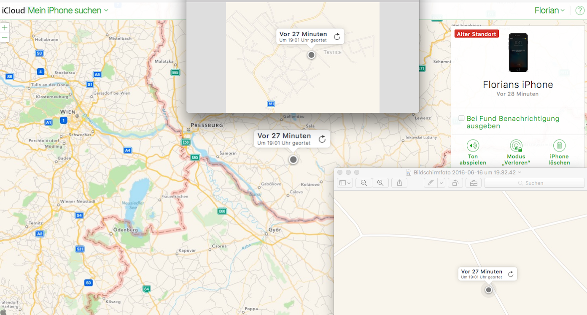Show the markup toolbox in Preview

tap(474, 183)
